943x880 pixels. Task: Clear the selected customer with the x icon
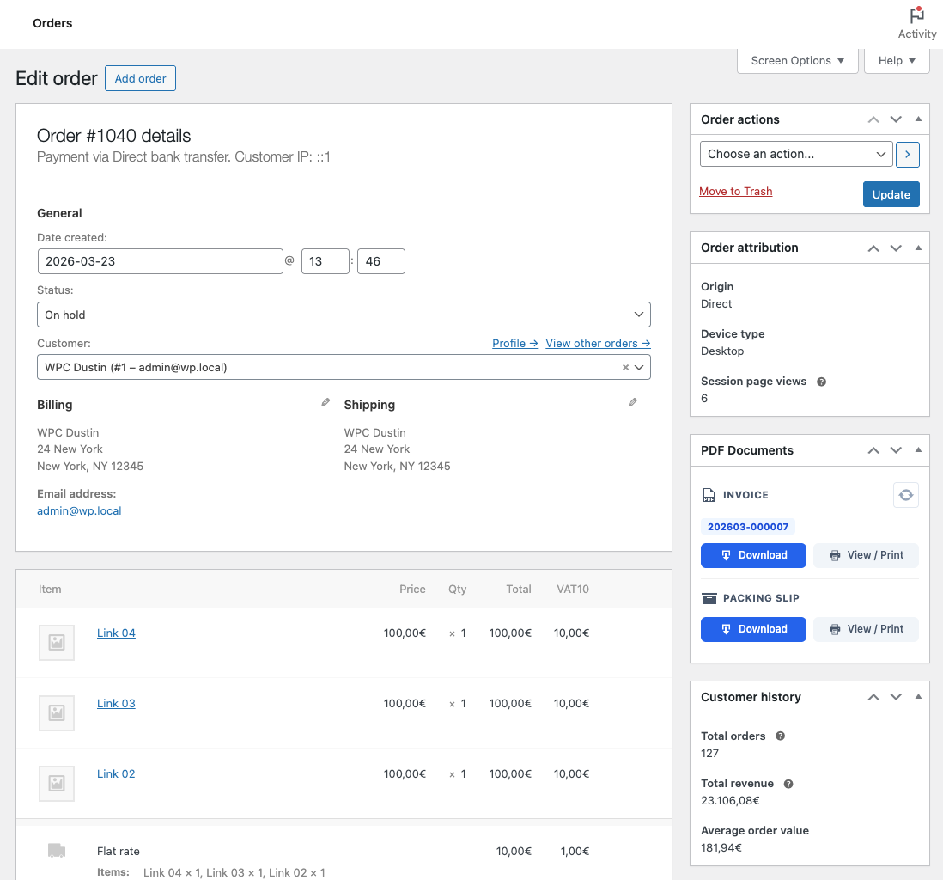625,368
